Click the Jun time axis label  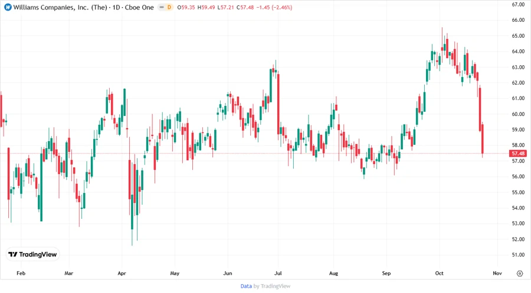click(x=228, y=273)
